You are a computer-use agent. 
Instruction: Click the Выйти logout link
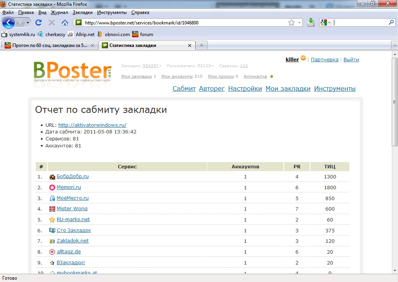(351, 59)
